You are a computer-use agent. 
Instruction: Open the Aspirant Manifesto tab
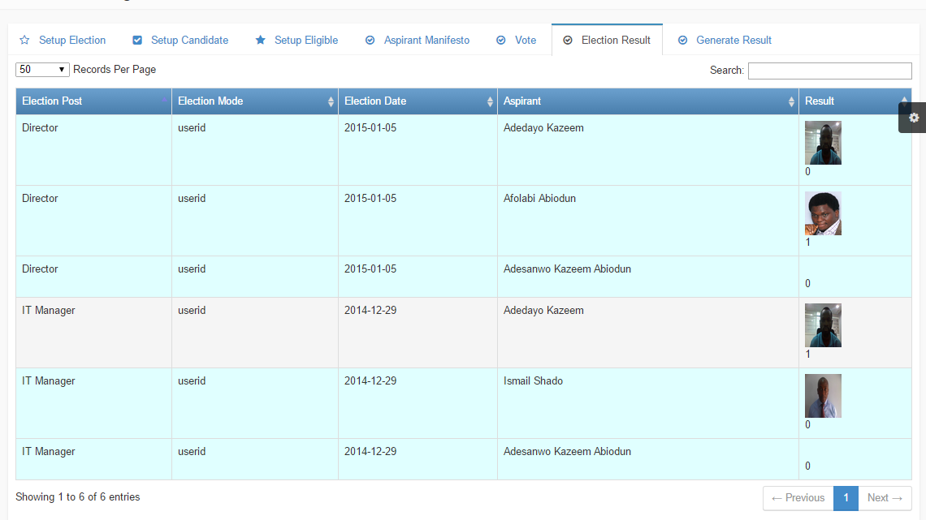(x=426, y=41)
